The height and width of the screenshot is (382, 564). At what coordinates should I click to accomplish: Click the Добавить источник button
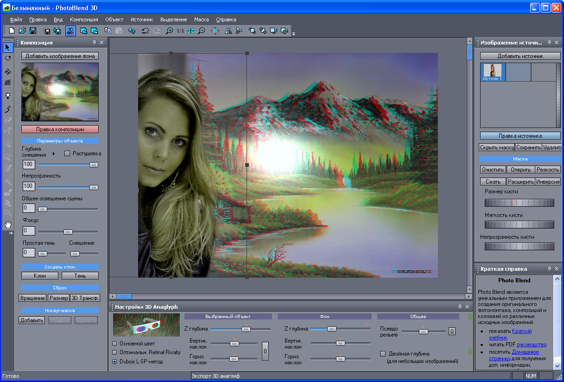pos(520,56)
